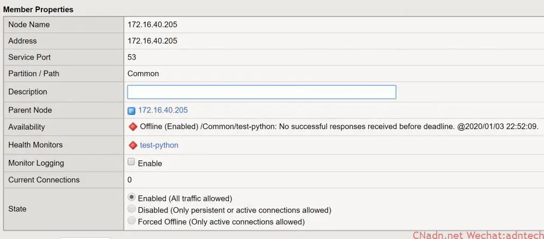The image size is (544, 239).
Task: Click the Enable label beside Monitor Logging
Action: point(150,164)
